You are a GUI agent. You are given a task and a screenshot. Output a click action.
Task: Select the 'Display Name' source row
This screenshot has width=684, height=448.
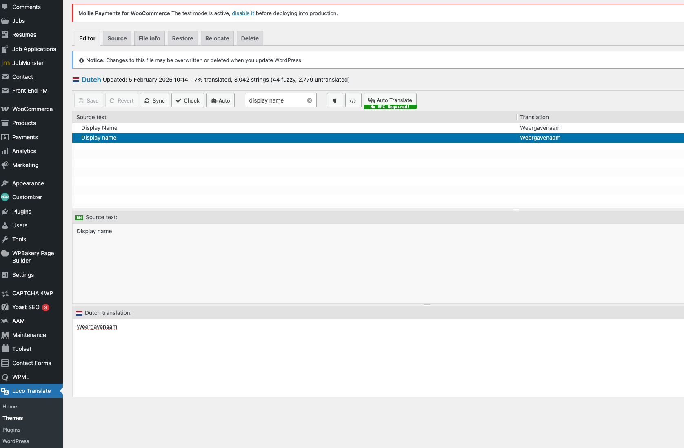coord(378,128)
